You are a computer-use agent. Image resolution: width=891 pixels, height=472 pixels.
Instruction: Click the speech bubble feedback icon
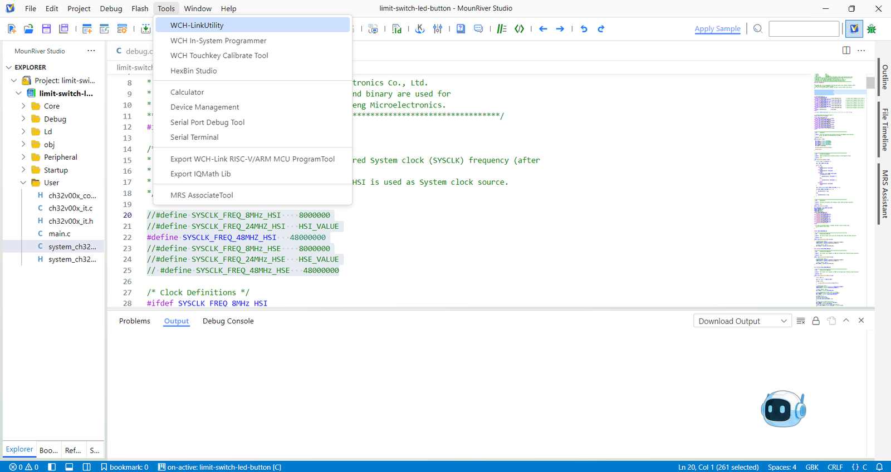point(478,29)
